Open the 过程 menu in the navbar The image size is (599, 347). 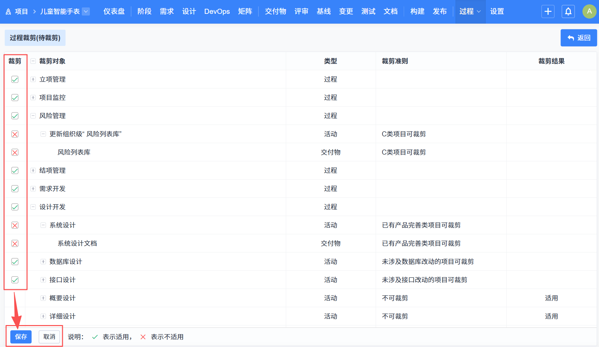tap(470, 11)
